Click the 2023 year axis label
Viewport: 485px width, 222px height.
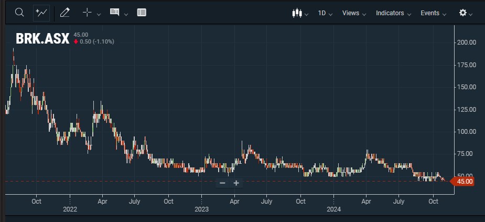[x=201, y=209]
